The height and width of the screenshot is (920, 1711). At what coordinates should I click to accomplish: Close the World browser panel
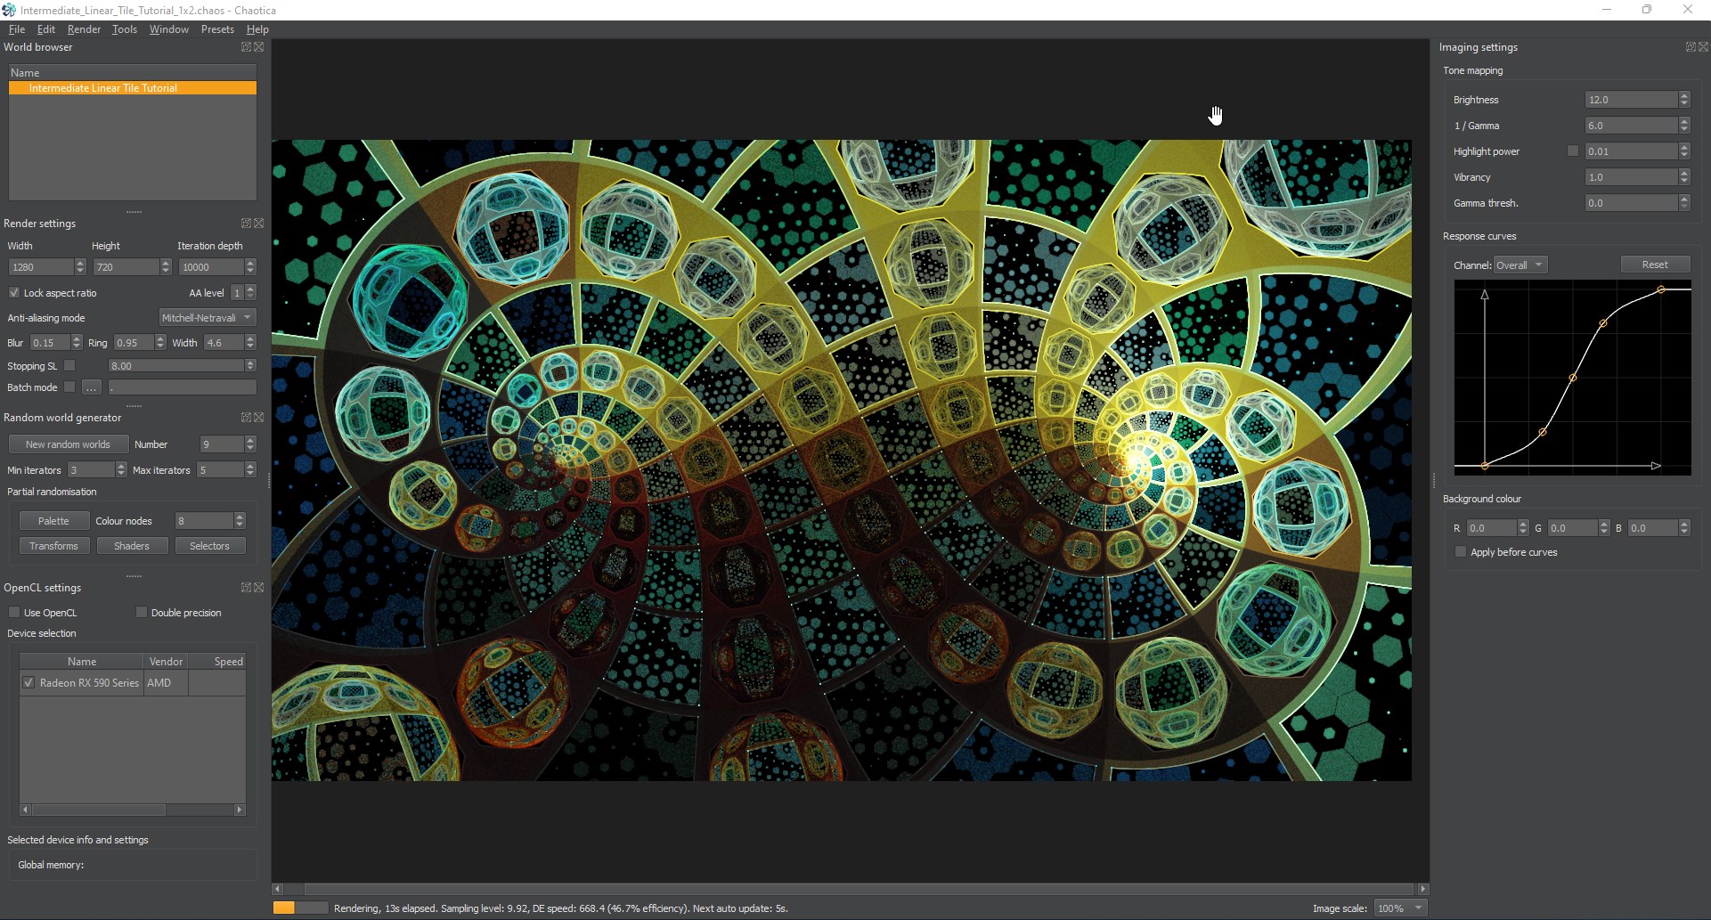tap(258, 47)
